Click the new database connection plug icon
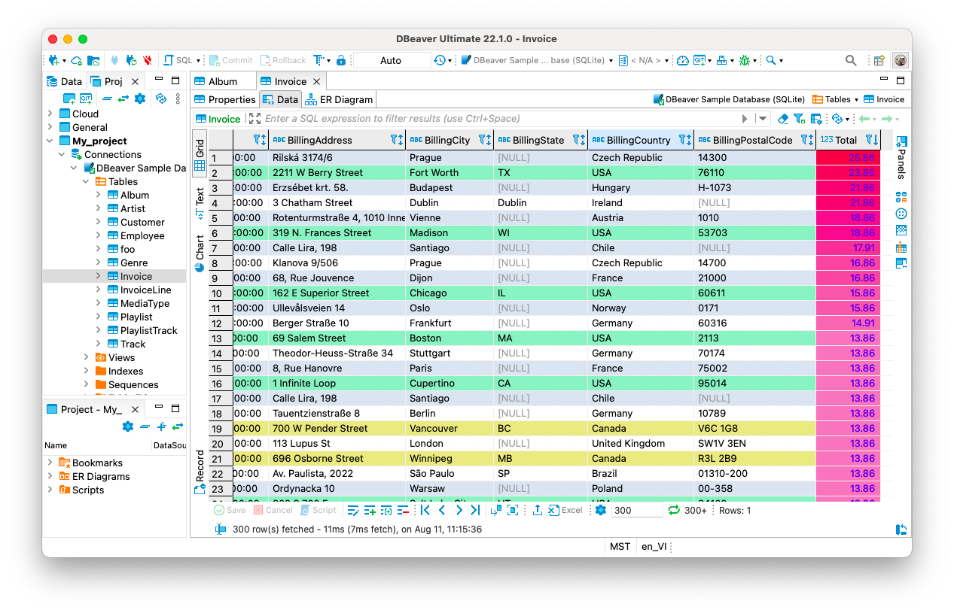This screenshot has width=954, height=613. (53, 60)
